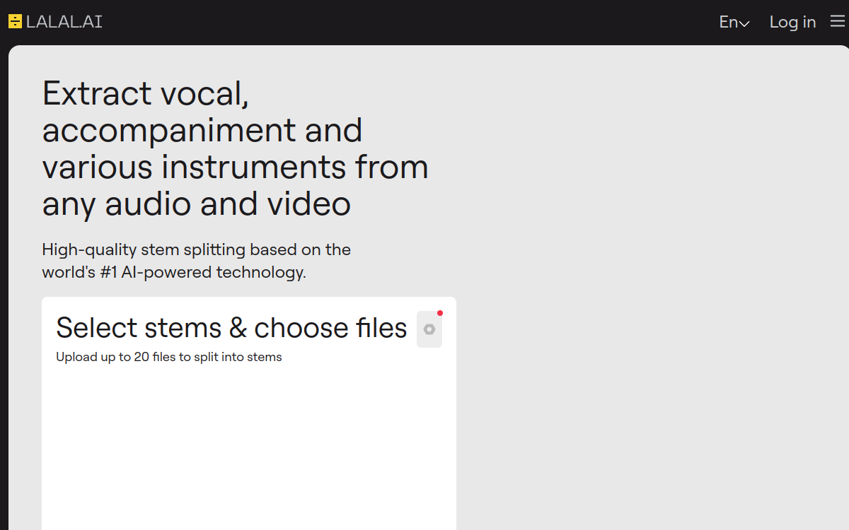The height and width of the screenshot is (530, 849).
Task: Expand the language selector in the navbar
Action: click(732, 22)
